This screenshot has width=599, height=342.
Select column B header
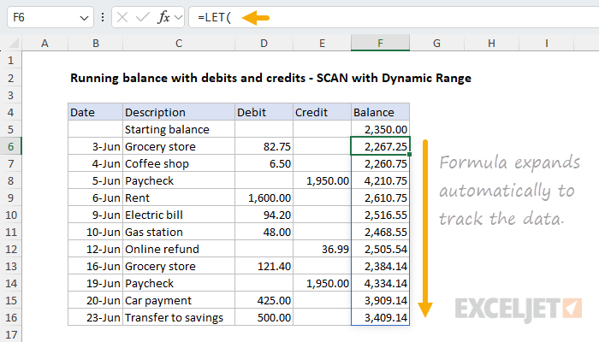click(x=96, y=43)
